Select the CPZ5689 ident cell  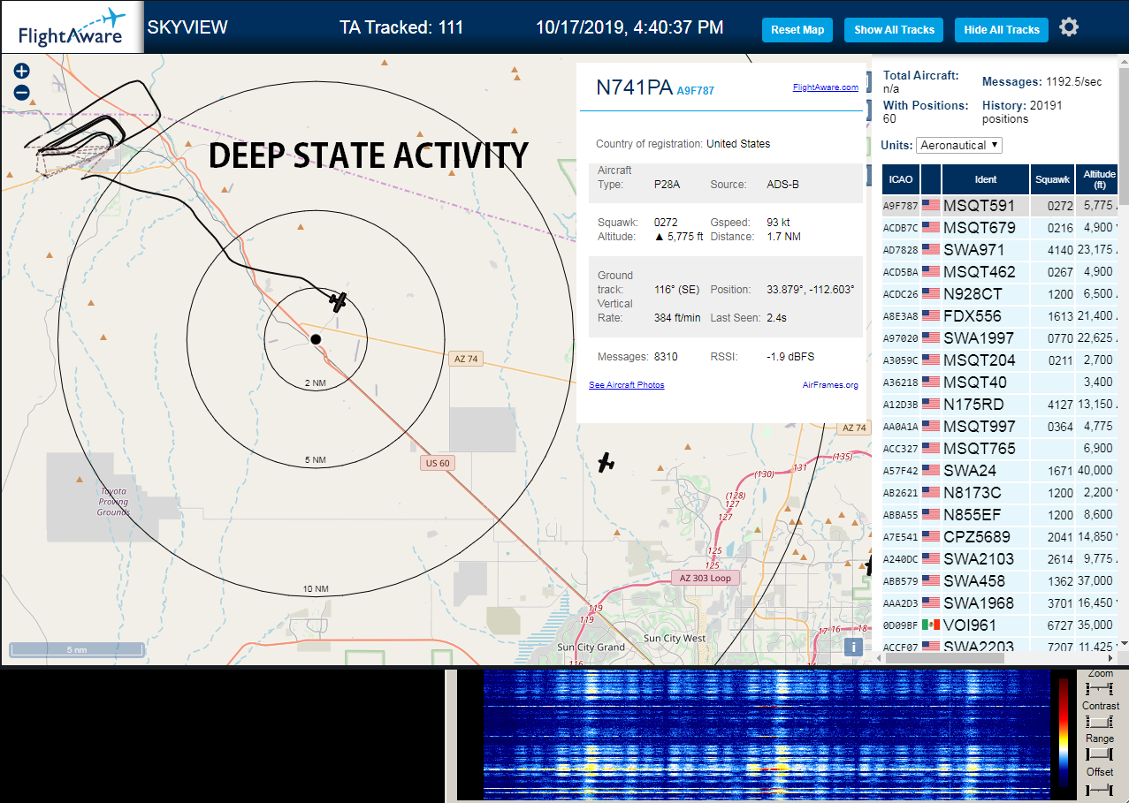[986, 536]
